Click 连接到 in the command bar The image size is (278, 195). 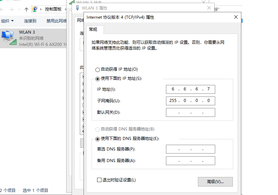point(30,21)
